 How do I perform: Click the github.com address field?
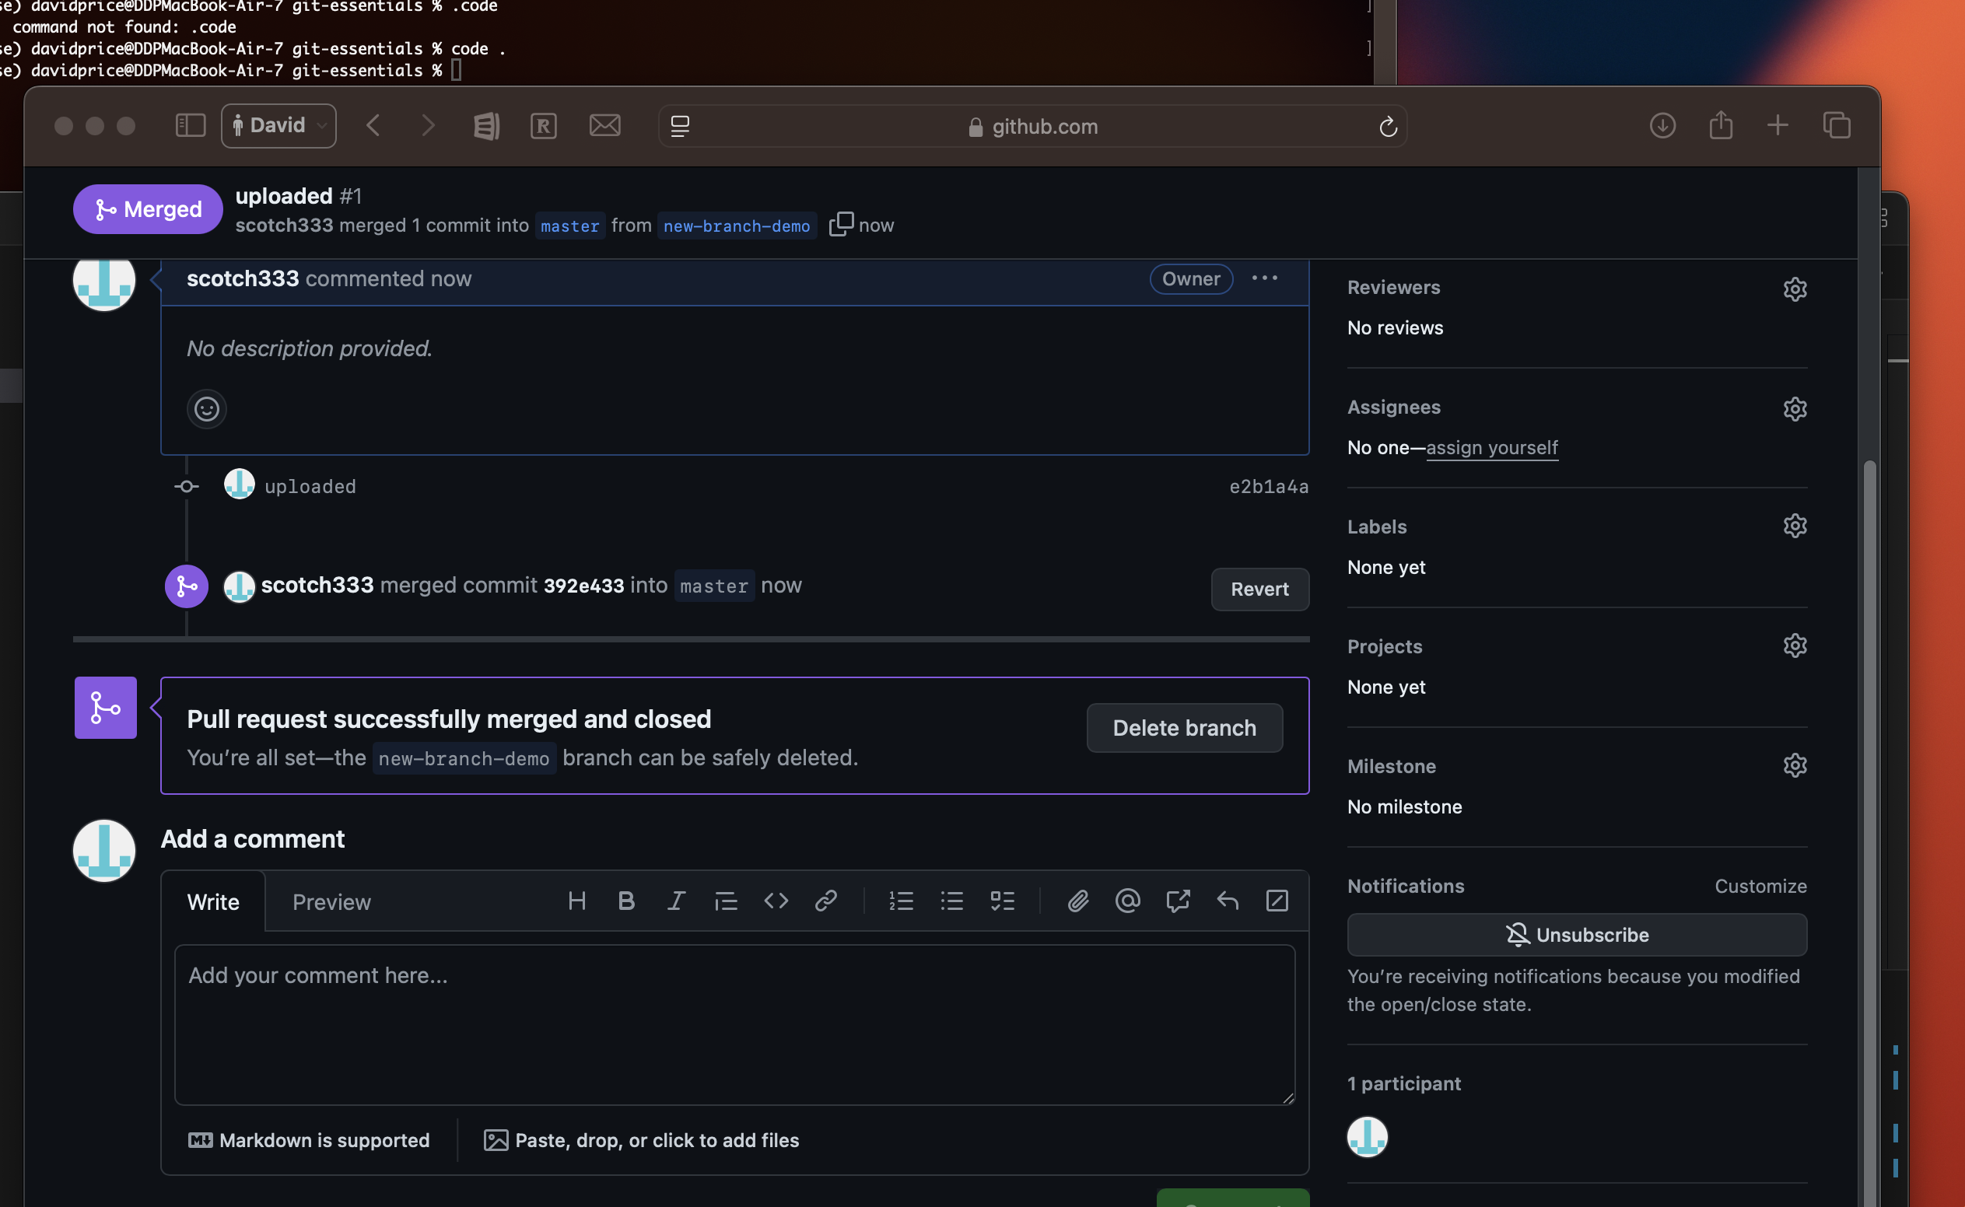(x=1032, y=126)
